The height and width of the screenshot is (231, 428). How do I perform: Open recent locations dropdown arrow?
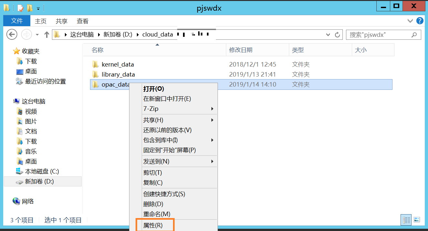pos(37,35)
